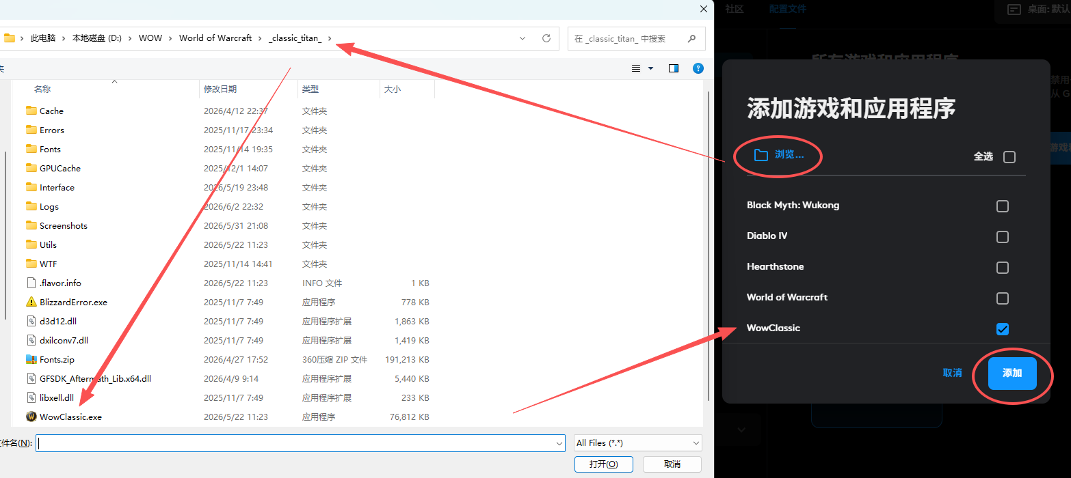Uncheck the WowClassic checkbox
1071x478 pixels.
[x=1003, y=329]
